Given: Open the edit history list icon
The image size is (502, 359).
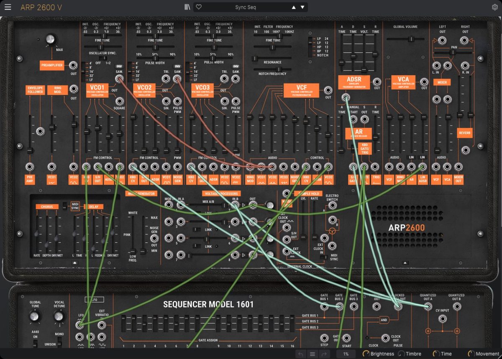Looking at the screenshot, I should click(x=312, y=354).
